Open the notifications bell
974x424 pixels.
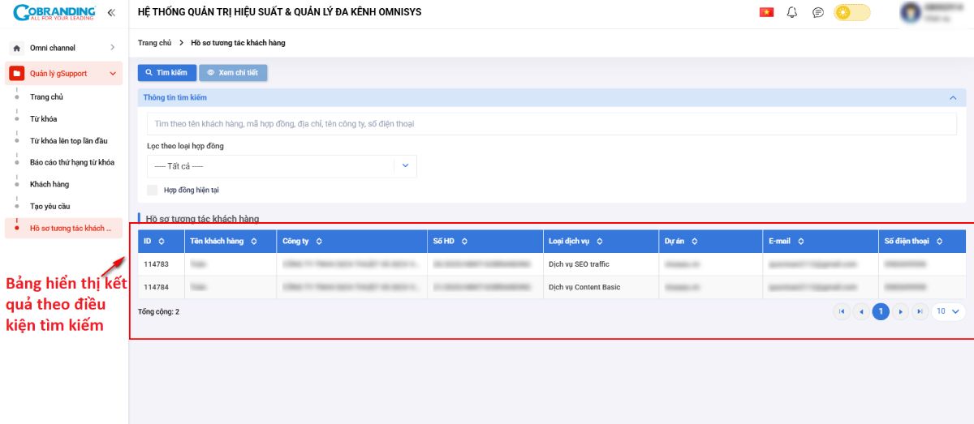792,12
